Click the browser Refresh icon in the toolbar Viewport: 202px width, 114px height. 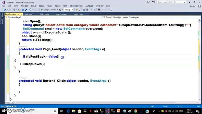(x=60, y=10)
